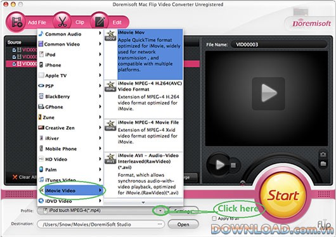This screenshot has height=237, width=336.
Task: Stop playback with the square stop button
Action: pos(233,165)
